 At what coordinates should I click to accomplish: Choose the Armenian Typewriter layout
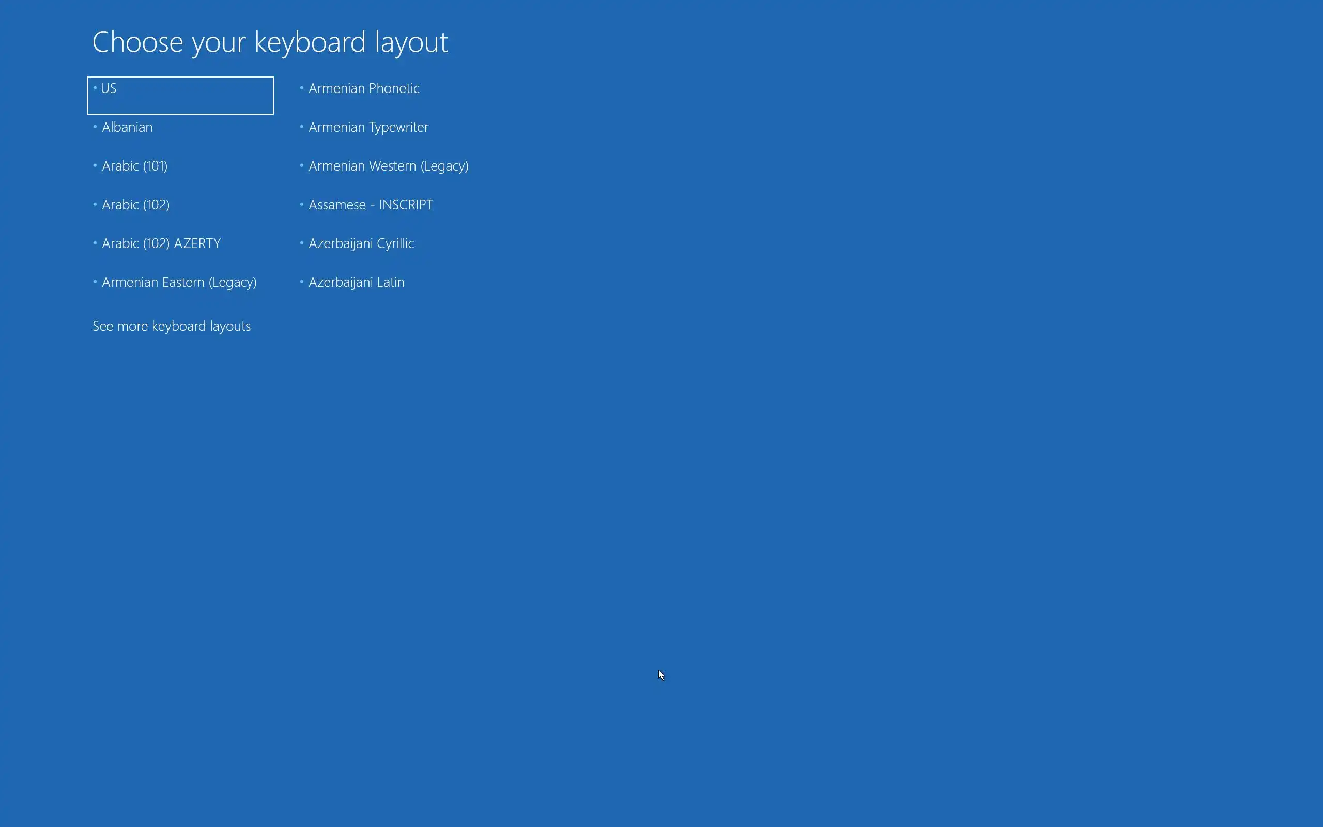(368, 128)
